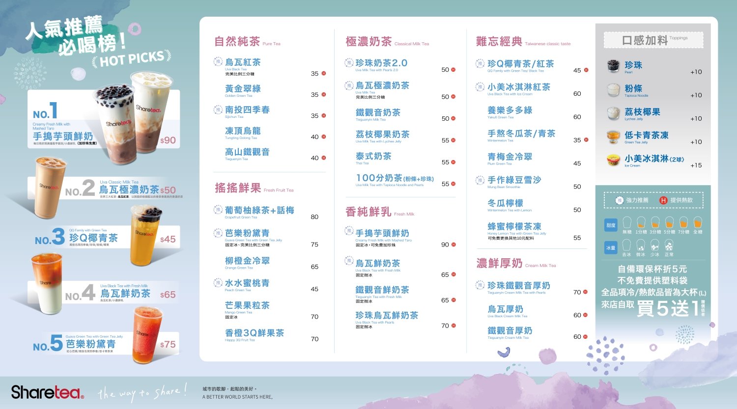Click hot icon next to 泰式奶茶 price
Screen dimensions: 737x409
coord(453,162)
